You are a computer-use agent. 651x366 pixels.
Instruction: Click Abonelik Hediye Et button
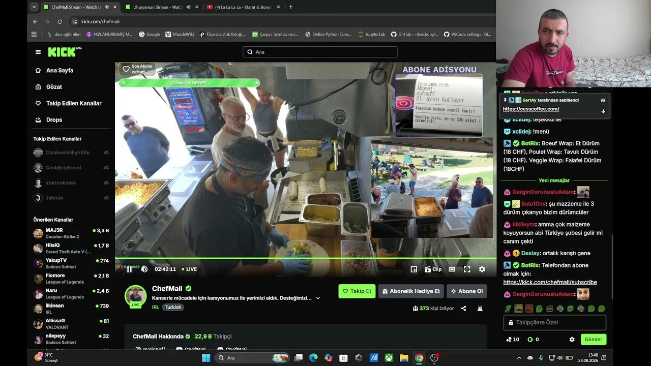[411, 291]
